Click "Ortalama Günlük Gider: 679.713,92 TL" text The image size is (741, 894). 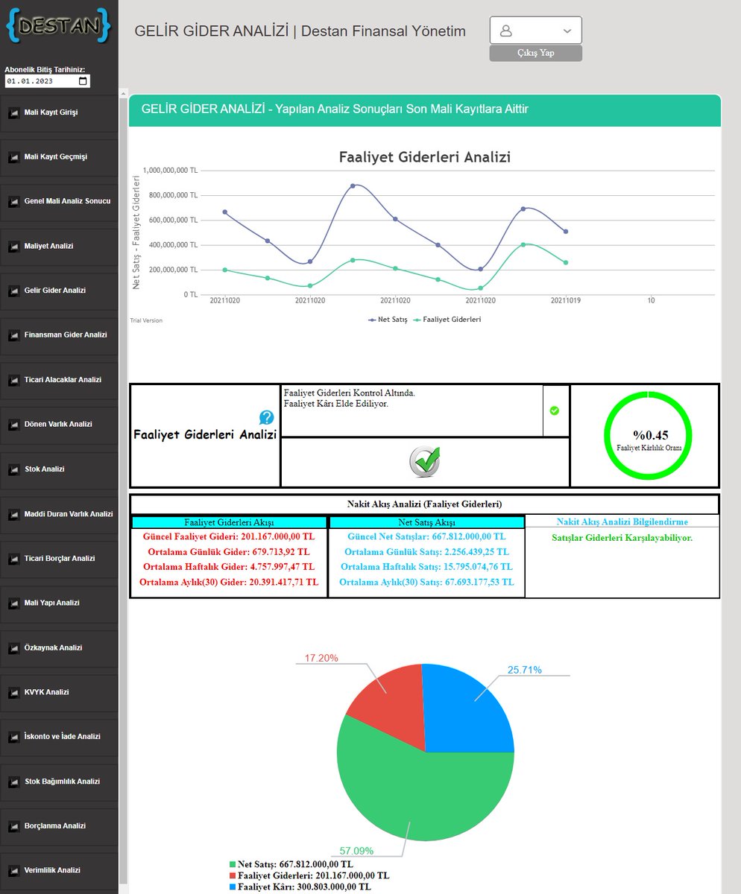pyautogui.click(x=229, y=552)
